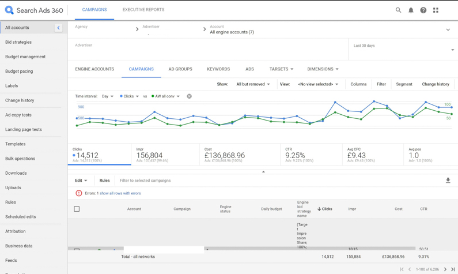This screenshot has height=274, width=458.
Task: Click show all rows with errors link
Action: (120, 193)
